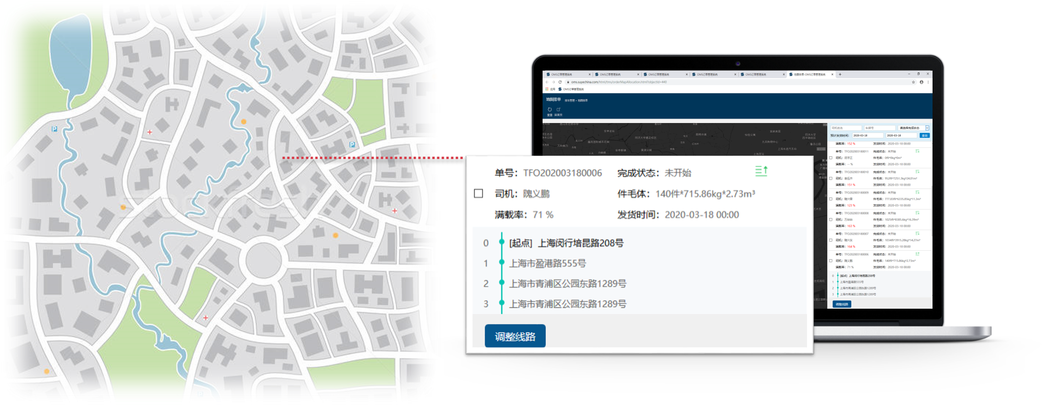The height and width of the screenshot is (406, 1043).
Task: Click order number TFO202003180006 in the popup
Action: point(562,173)
